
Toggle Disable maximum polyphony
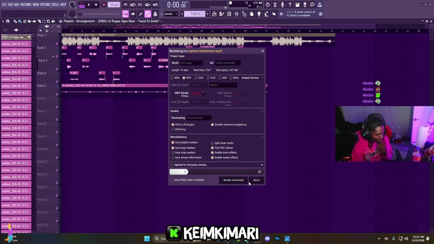(229, 125)
